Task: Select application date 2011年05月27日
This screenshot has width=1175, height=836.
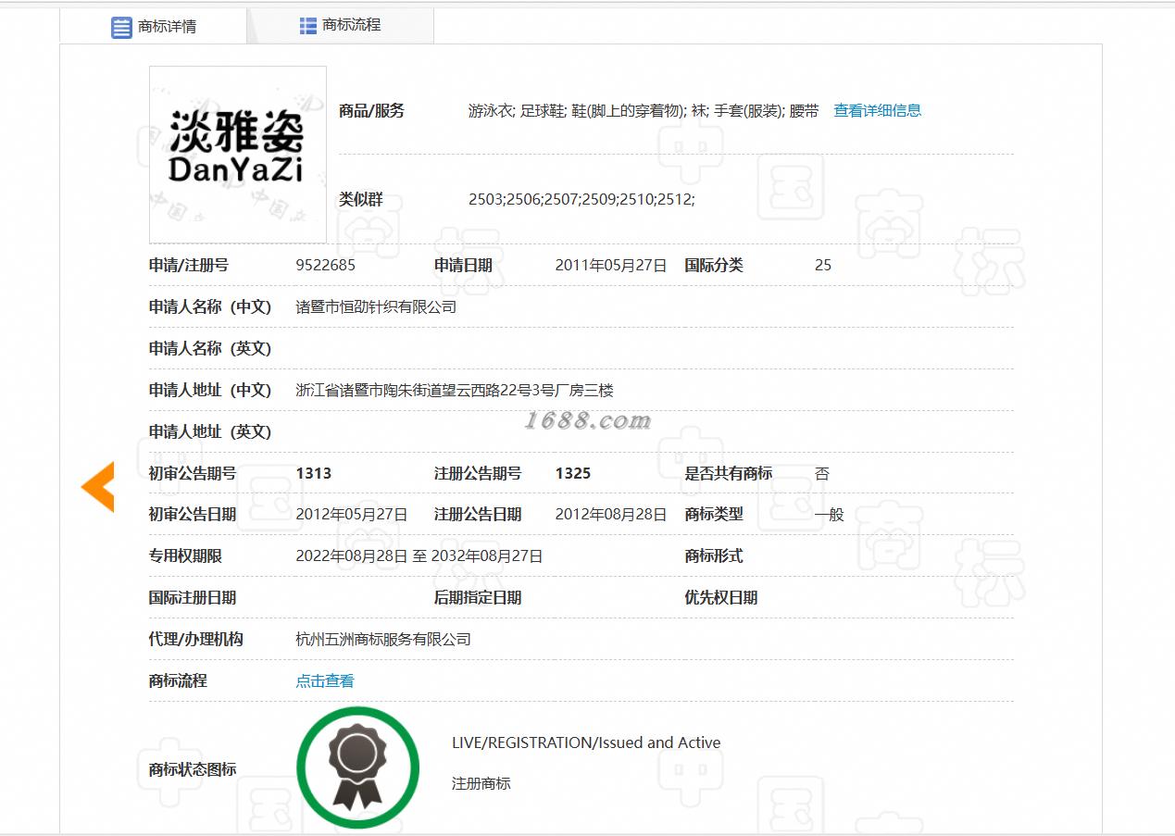Action: 611,265
